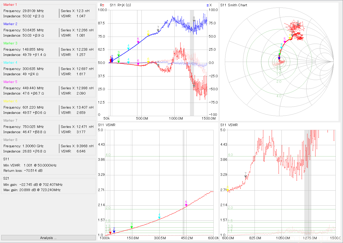
Task: Click the VSWR value 1.047
Action: 81,16
